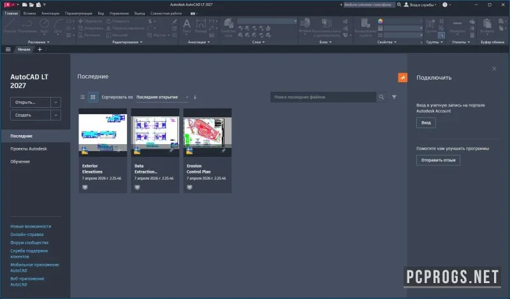This screenshot has width=510, height=299.
Task: Click the Перенести move tool
Action: (x=91, y=21)
